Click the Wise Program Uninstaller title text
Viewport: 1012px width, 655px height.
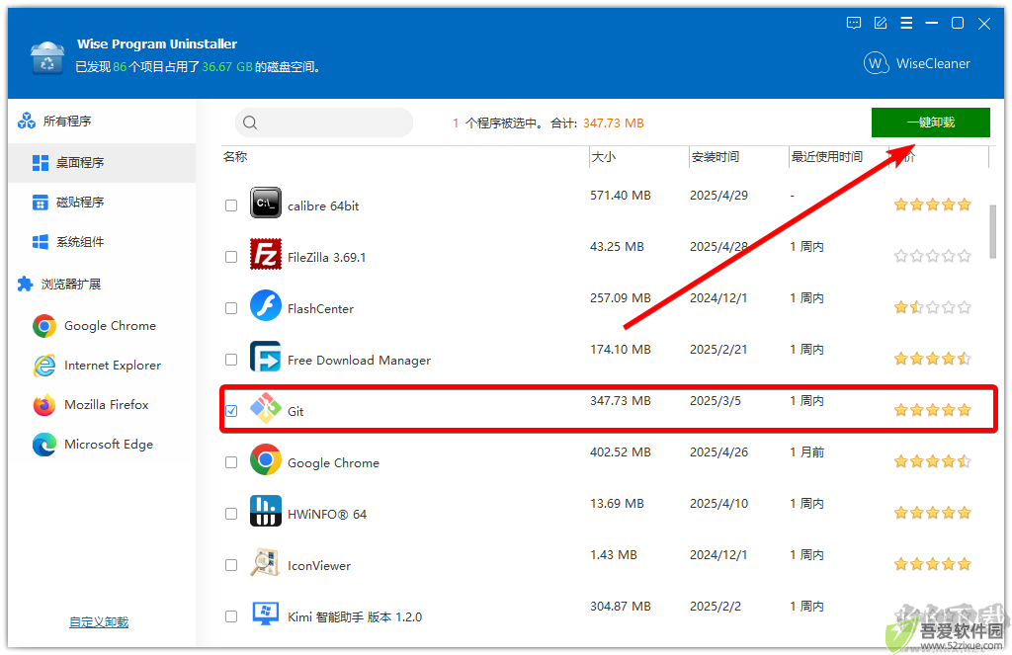click(x=157, y=43)
